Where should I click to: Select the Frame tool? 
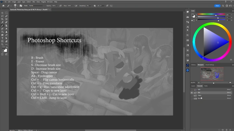(6, 19)
